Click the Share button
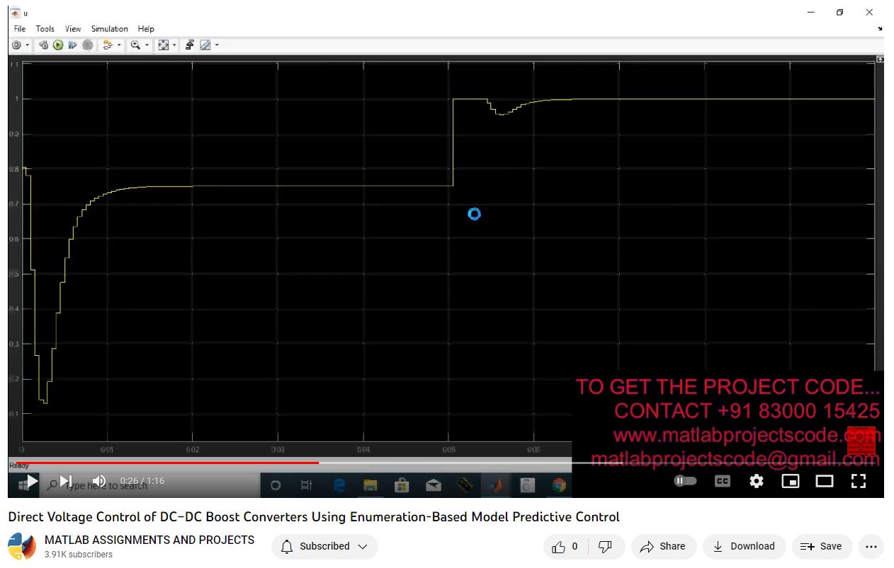 pyautogui.click(x=662, y=546)
